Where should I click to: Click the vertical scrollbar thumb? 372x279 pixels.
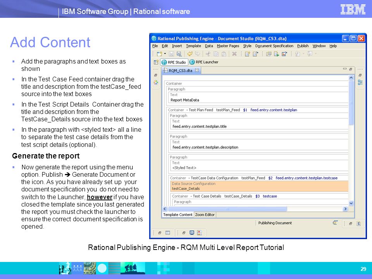351,103
